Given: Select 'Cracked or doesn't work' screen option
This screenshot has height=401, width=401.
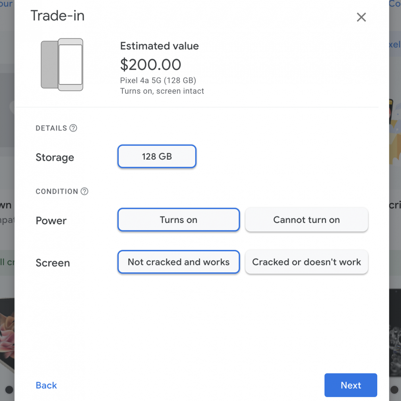Looking at the screenshot, I should 306,262.
